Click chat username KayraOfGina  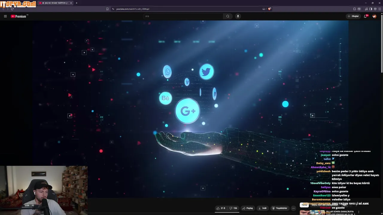(x=322, y=191)
